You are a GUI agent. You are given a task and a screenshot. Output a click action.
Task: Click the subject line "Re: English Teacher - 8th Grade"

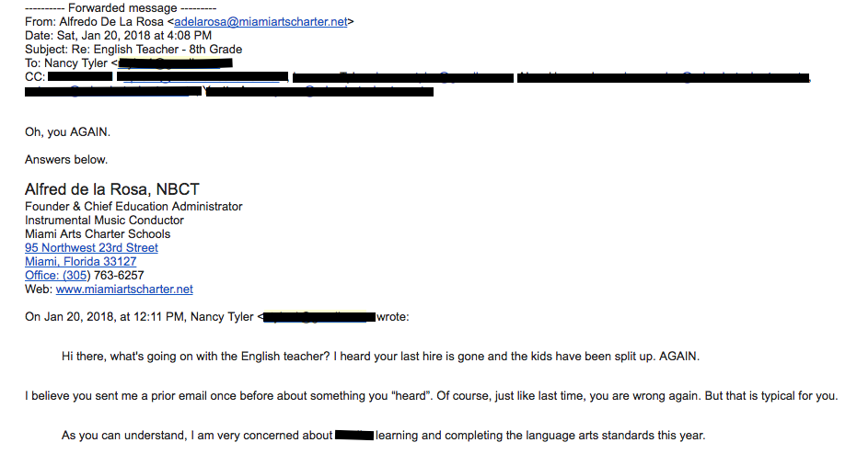(x=133, y=50)
